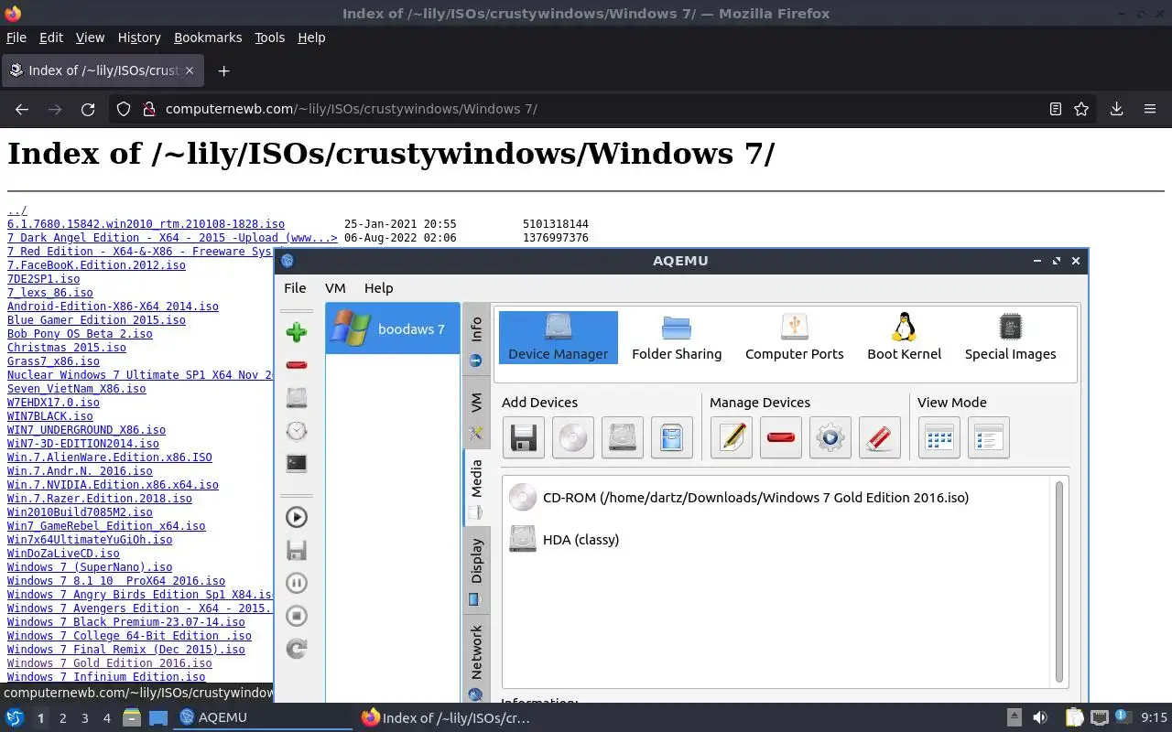
Task: Open Folder Sharing section
Action: click(x=677, y=338)
